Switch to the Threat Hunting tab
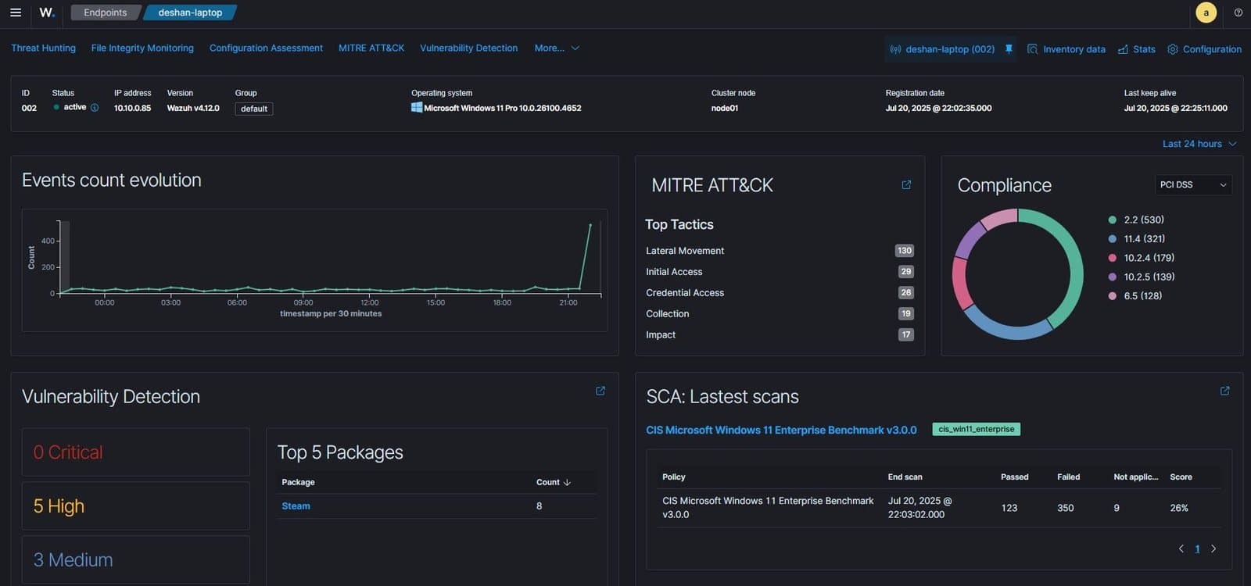This screenshot has height=586, width=1251. [43, 48]
